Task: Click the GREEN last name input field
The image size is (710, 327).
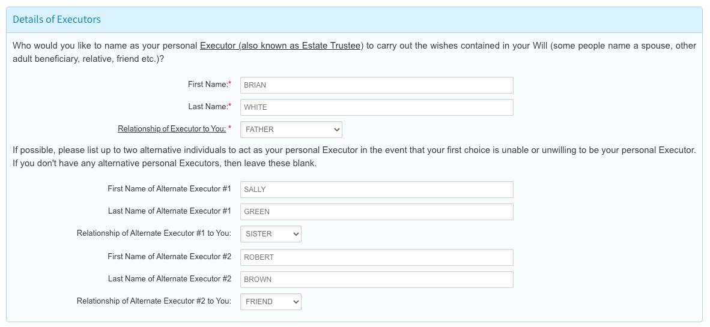Action: pyautogui.click(x=376, y=212)
